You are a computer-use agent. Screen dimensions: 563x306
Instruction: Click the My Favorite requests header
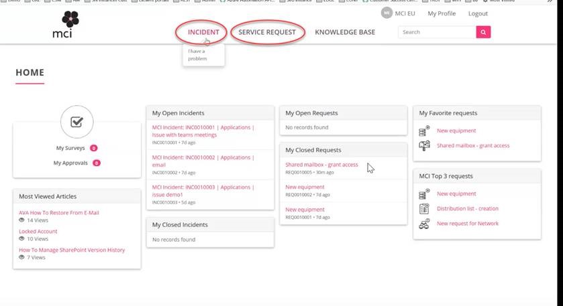coord(477,113)
